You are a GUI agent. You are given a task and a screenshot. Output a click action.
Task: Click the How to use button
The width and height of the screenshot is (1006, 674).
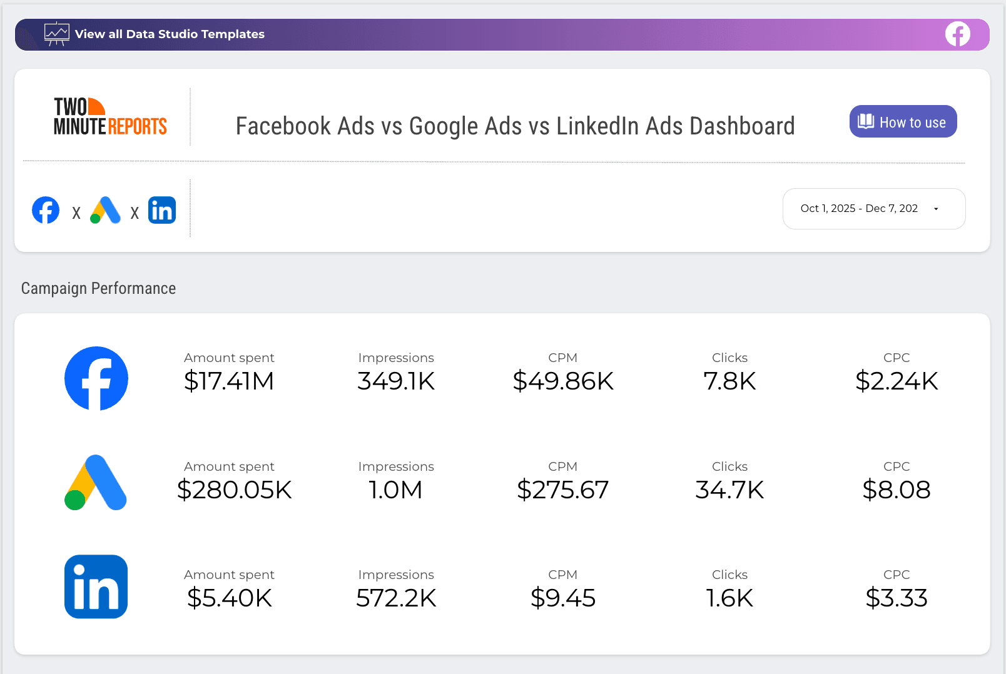[x=903, y=121]
